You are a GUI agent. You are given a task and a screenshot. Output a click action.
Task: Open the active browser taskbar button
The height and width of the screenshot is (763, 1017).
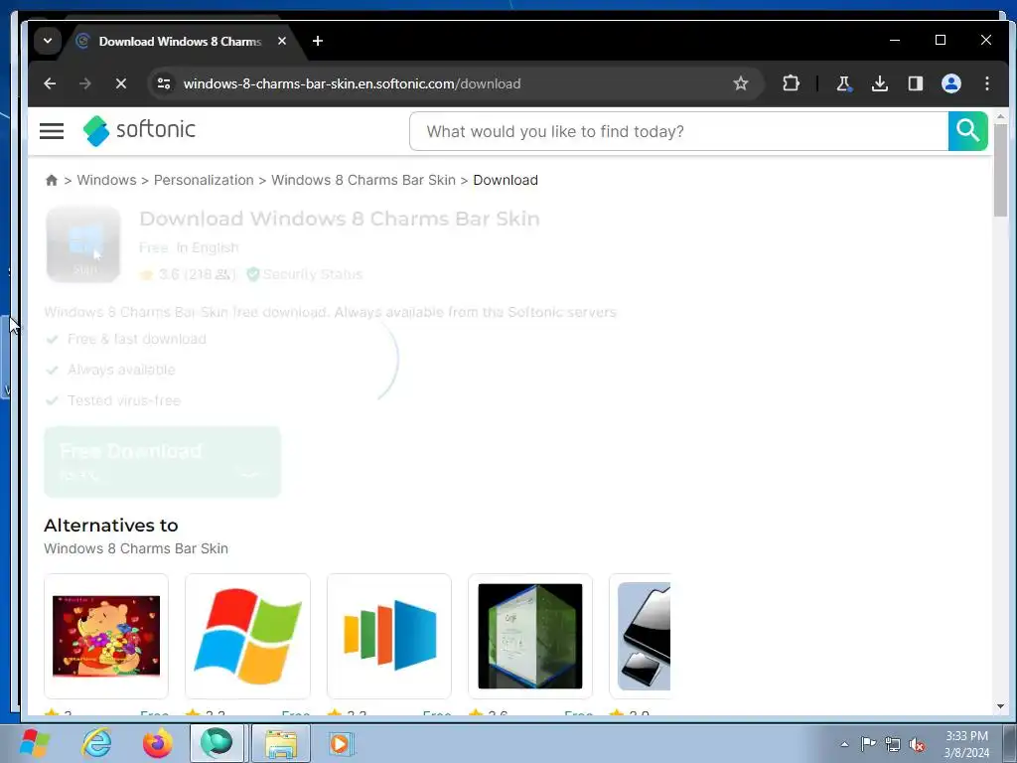[217, 743]
